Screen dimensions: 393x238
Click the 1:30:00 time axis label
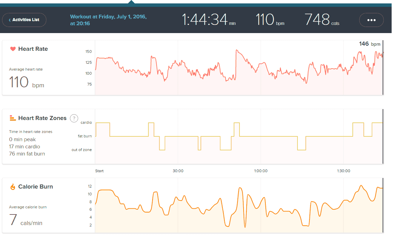tap(343, 171)
